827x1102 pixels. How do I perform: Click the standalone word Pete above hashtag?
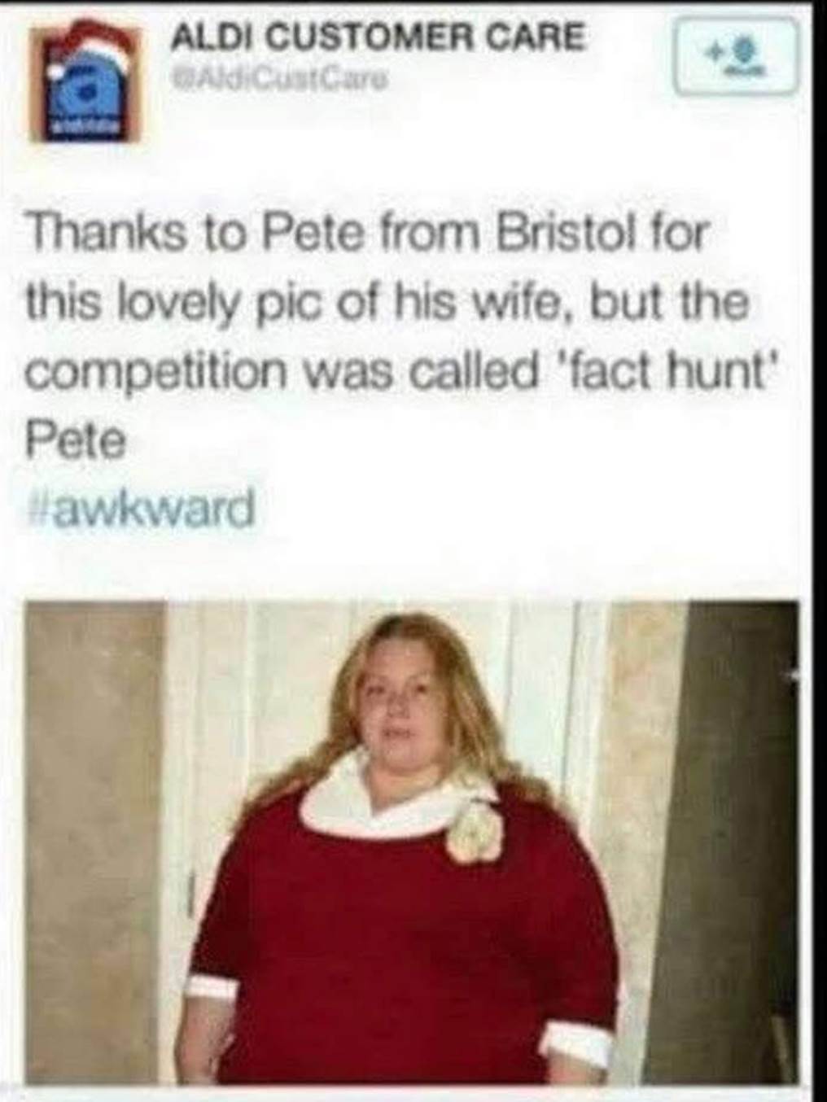77,443
